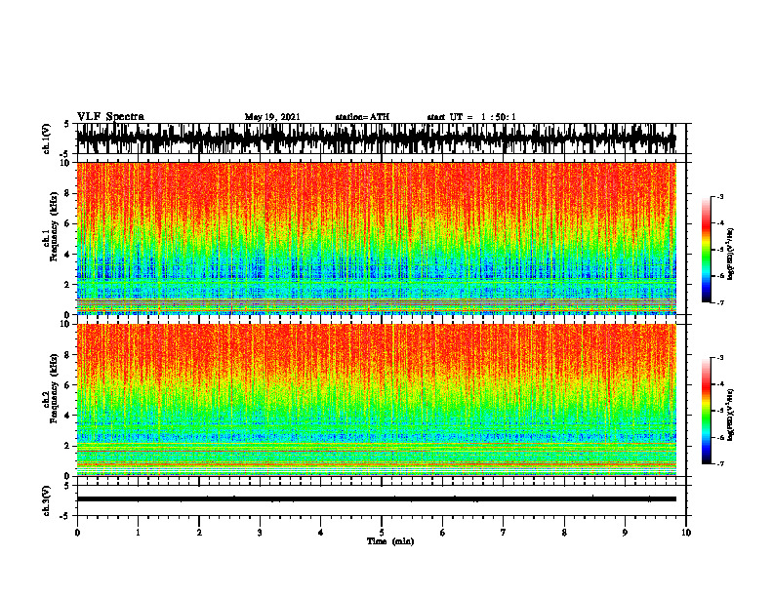Click the "ch.1(V)" axis label
773x597 pixels.
pos(47,139)
